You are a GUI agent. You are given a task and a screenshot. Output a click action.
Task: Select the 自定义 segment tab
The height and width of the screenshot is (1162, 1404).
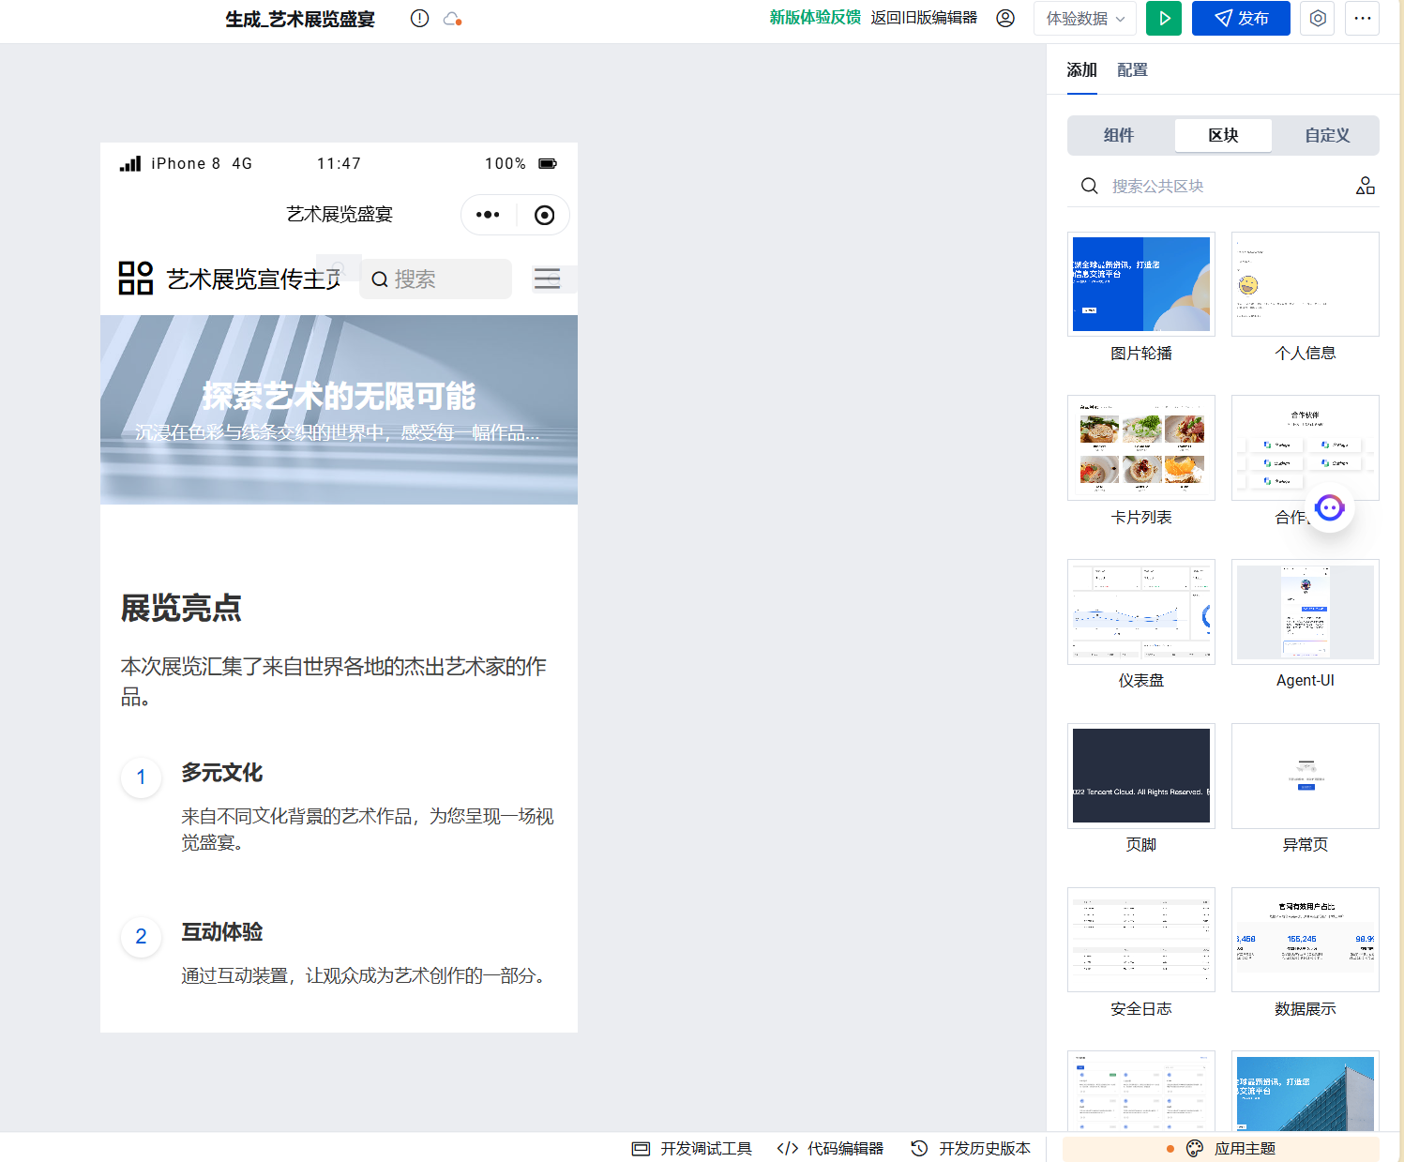point(1327,135)
